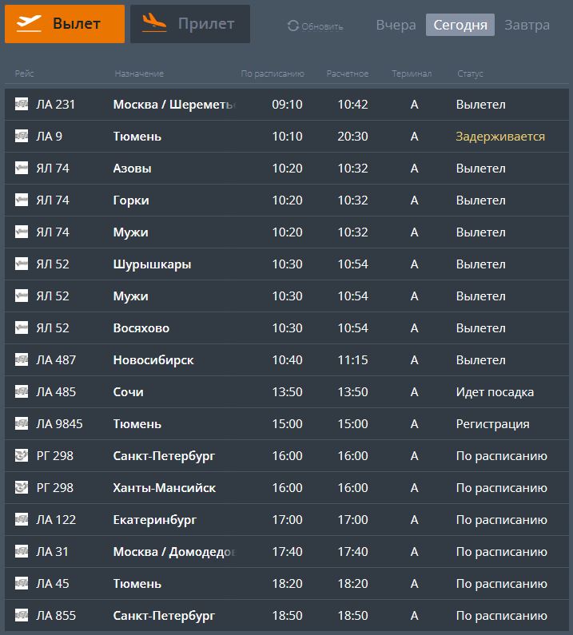Click the Обновить refresh link
This screenshot has height=635, width=573.
[322, 27]
